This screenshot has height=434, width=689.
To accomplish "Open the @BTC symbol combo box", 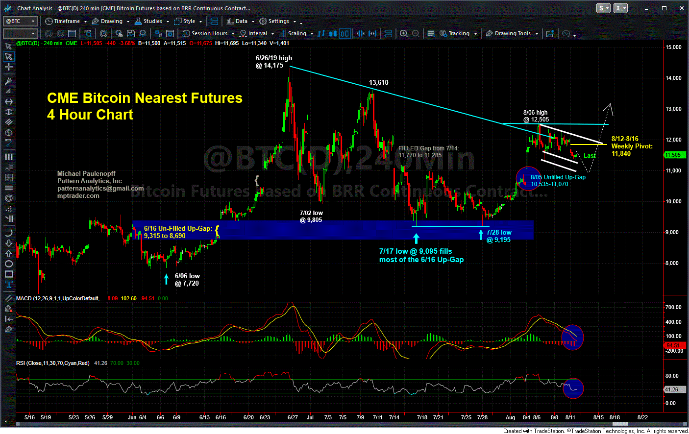I will point(20,21).
